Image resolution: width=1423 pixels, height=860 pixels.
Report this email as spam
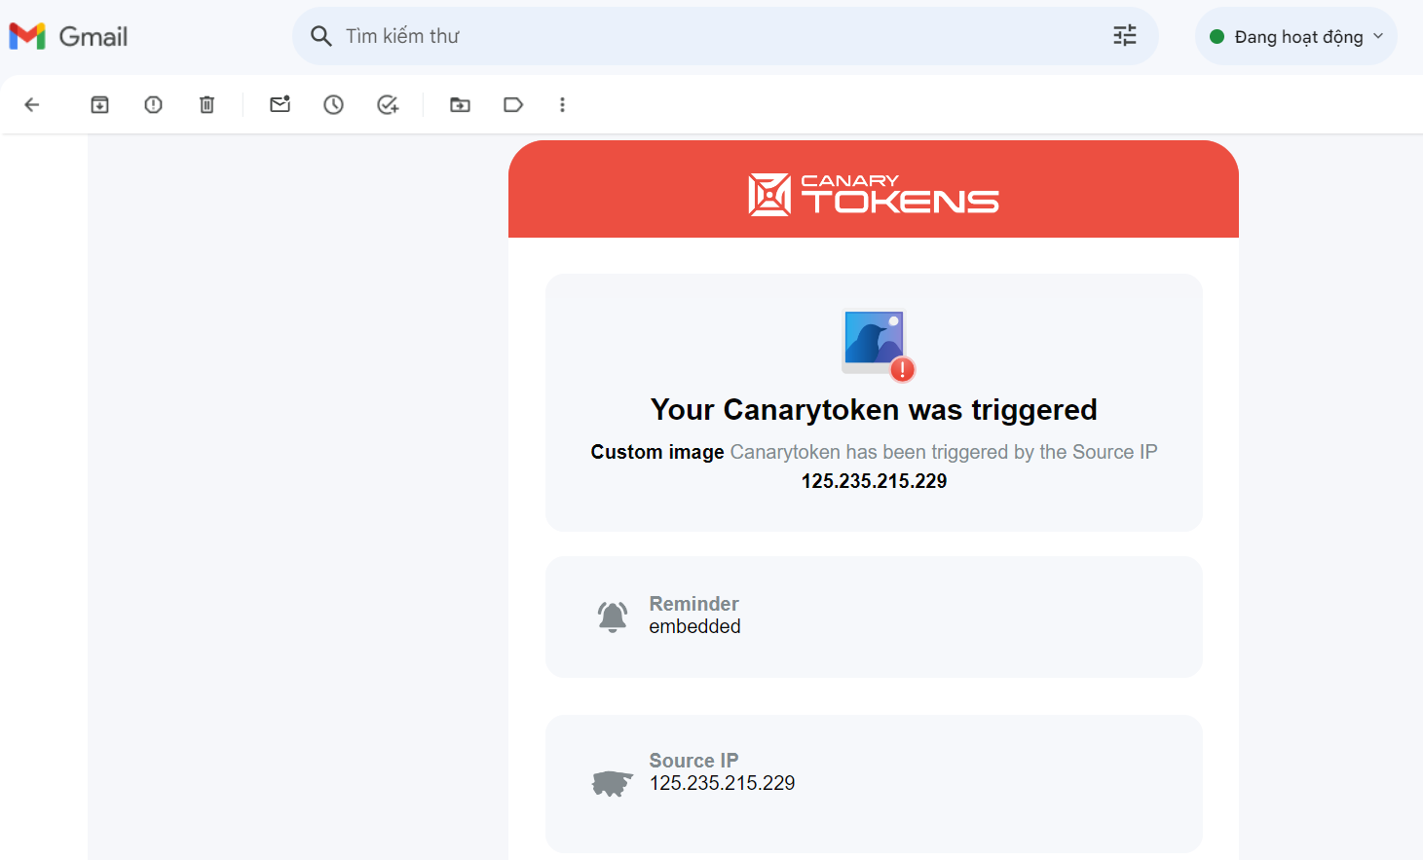tap(153, 104)
